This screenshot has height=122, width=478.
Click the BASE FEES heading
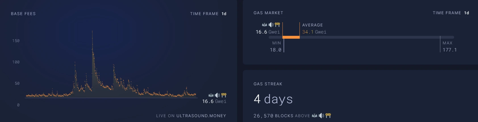23,14
